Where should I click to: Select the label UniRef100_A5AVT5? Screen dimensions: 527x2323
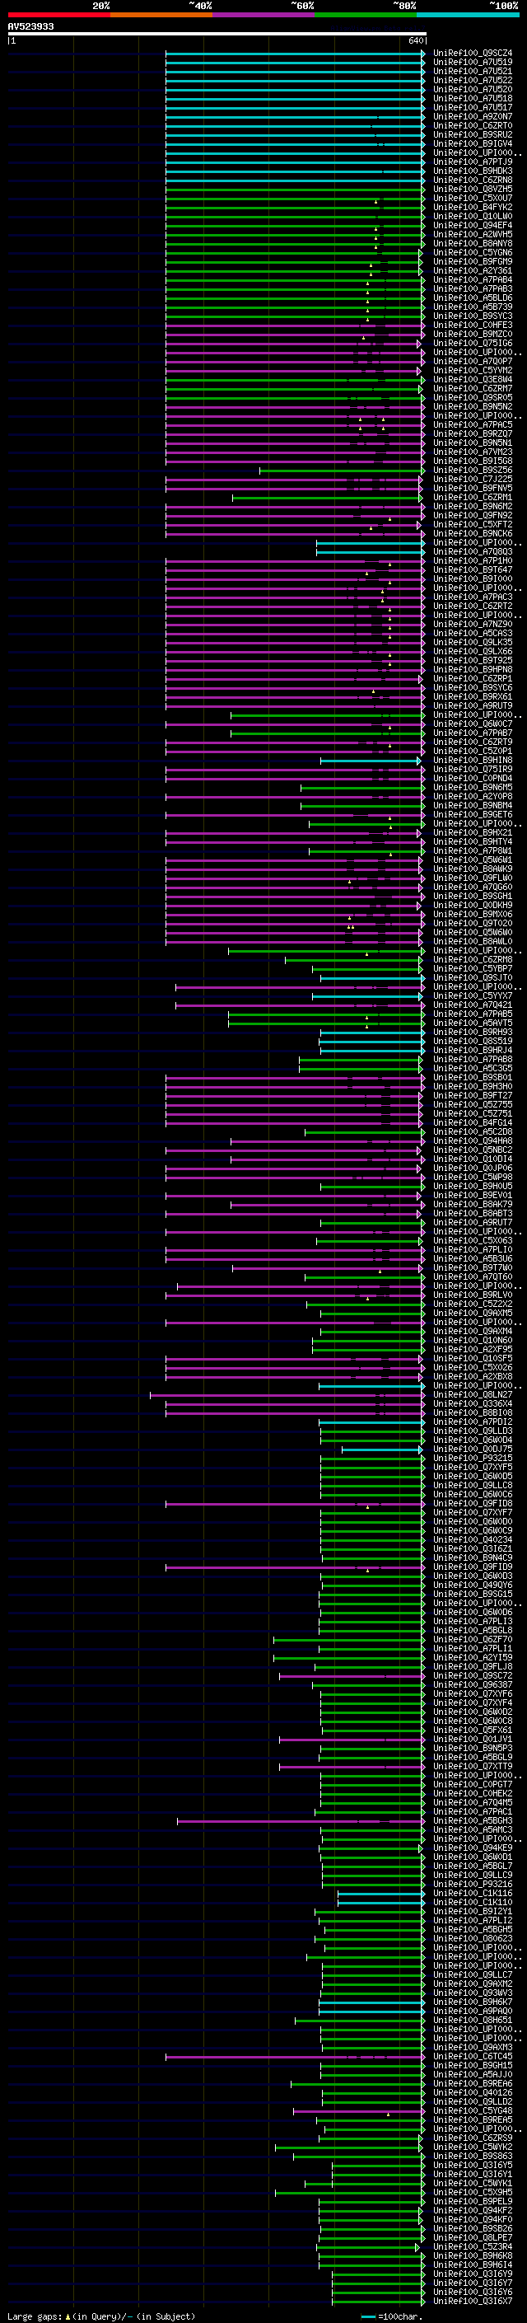(x=472, y=1023)
